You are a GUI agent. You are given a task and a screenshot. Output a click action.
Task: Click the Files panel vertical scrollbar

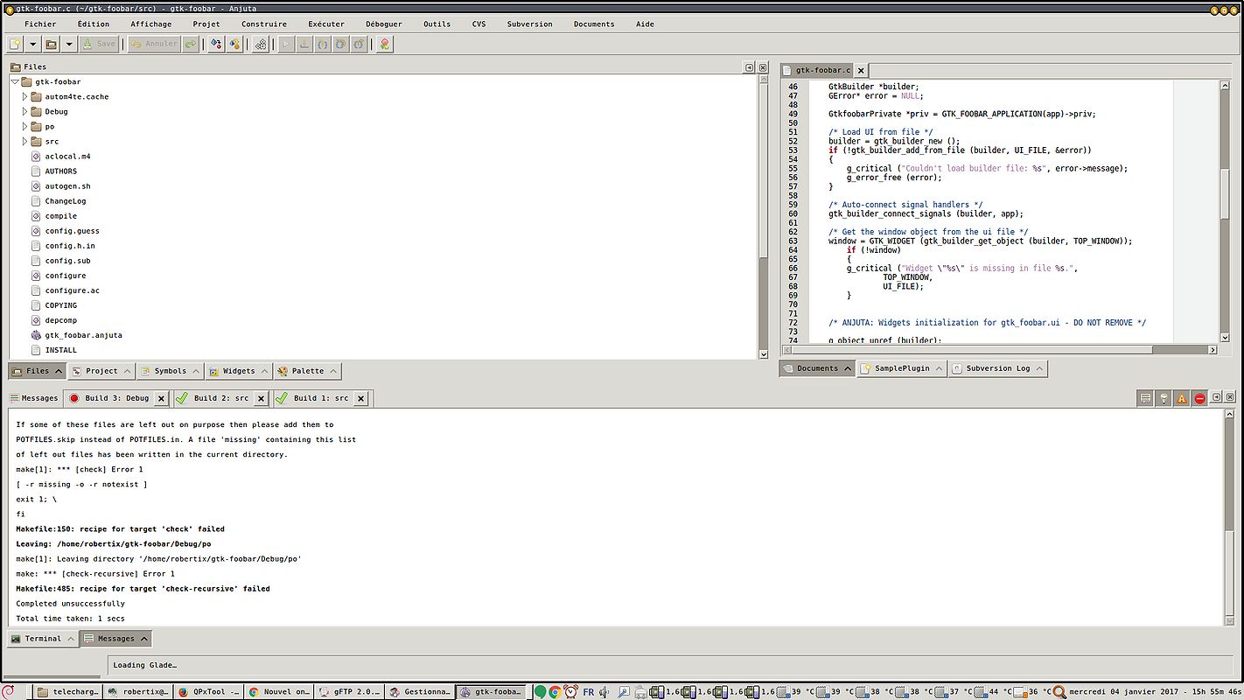[763, 217]
